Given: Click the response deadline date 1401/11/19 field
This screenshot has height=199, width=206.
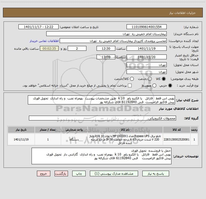Looking at the screenshot, I should click(x=147, y=48).
